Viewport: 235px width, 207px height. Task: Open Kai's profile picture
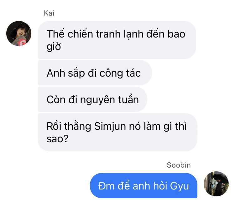point(19,33)
